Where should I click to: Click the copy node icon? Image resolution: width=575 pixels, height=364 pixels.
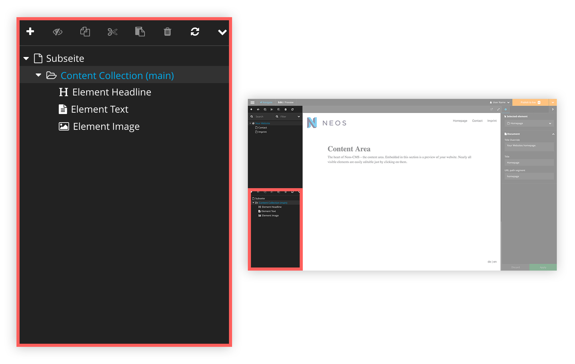(x=85, y=32)
